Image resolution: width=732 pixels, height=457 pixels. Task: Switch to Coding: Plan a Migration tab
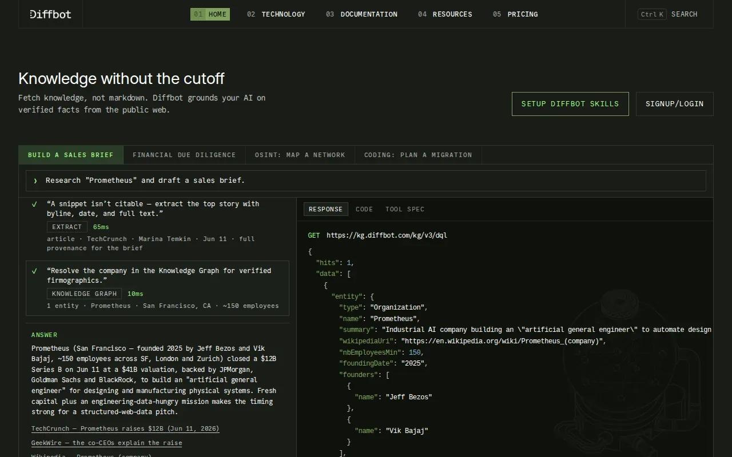pos(418,155)
